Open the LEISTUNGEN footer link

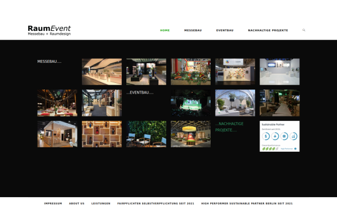pos(101,203)
